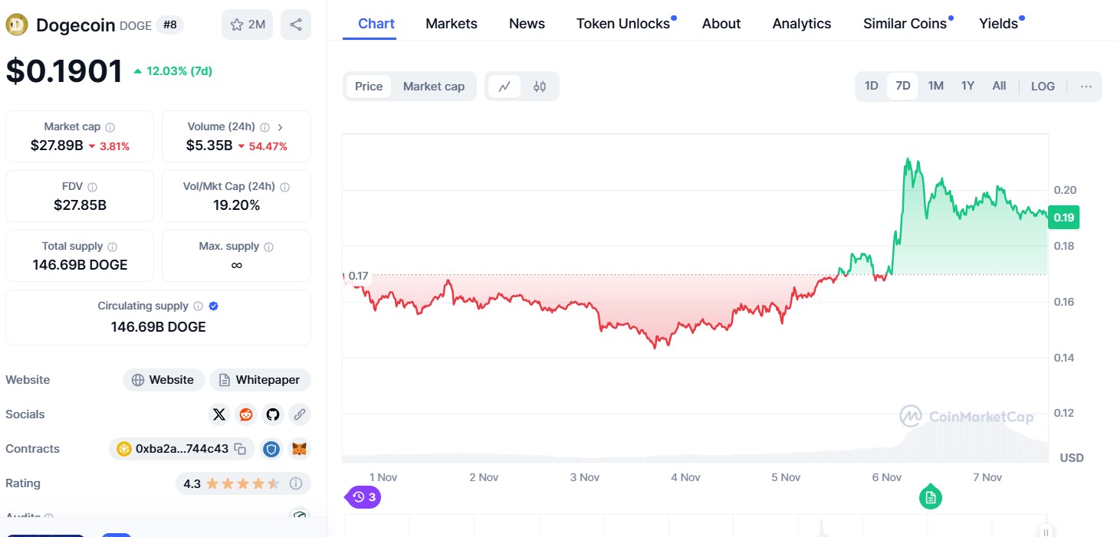Set chart range to 1M
The height and width of the screenshot is (537, 1117).
pos(935,86)
